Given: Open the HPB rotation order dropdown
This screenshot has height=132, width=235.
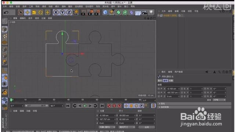Looking at the screenshot, I should click(220, 100).
